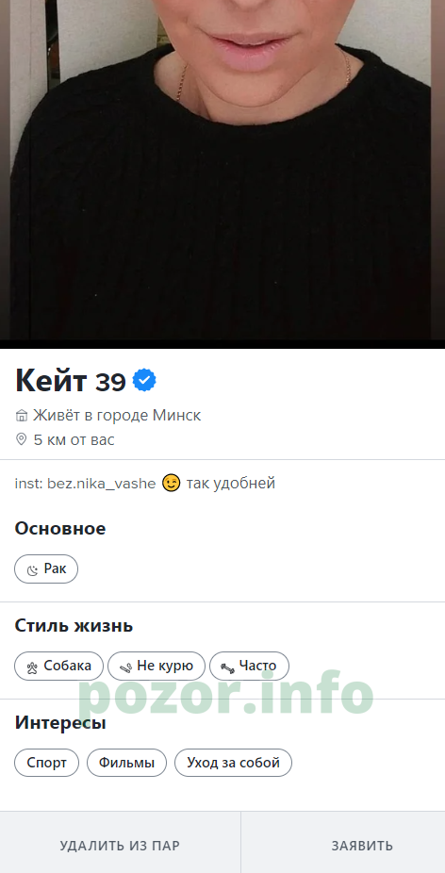Click the paw icon in Собака chip

pyautogui.click(x=33, y=667)
